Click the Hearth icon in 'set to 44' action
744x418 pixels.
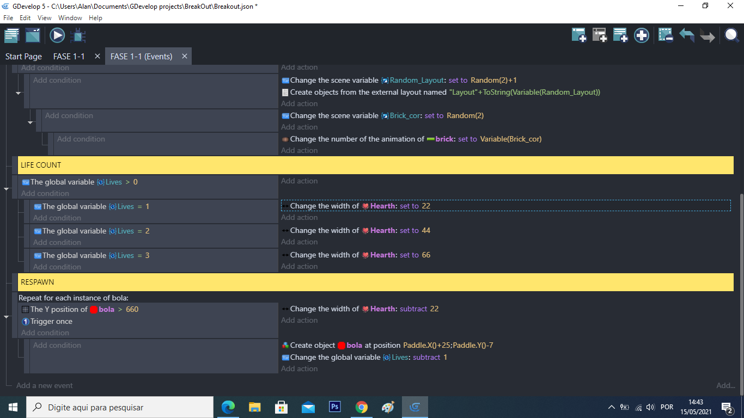pyautogui.click(x=365, y=231)
